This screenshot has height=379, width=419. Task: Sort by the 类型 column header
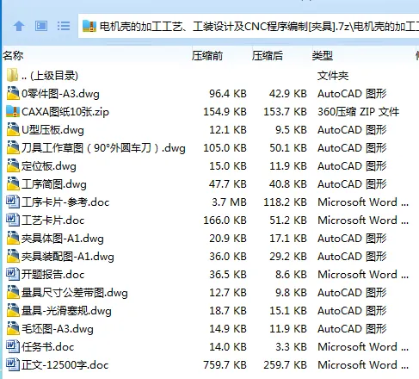point(323,55)
